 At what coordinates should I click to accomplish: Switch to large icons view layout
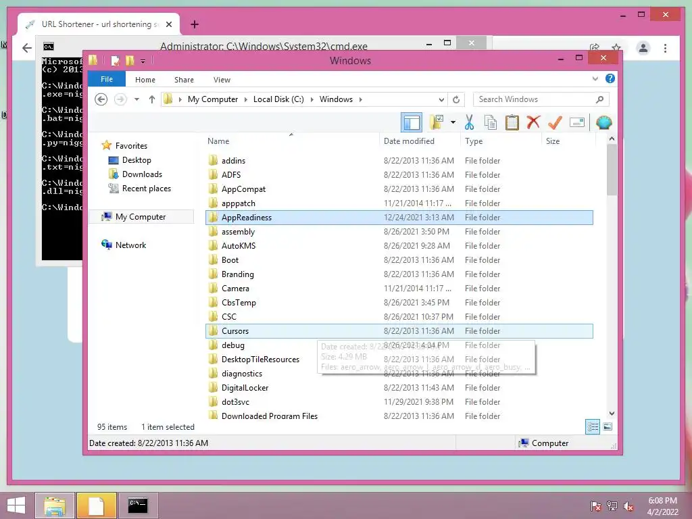point(608,427)
